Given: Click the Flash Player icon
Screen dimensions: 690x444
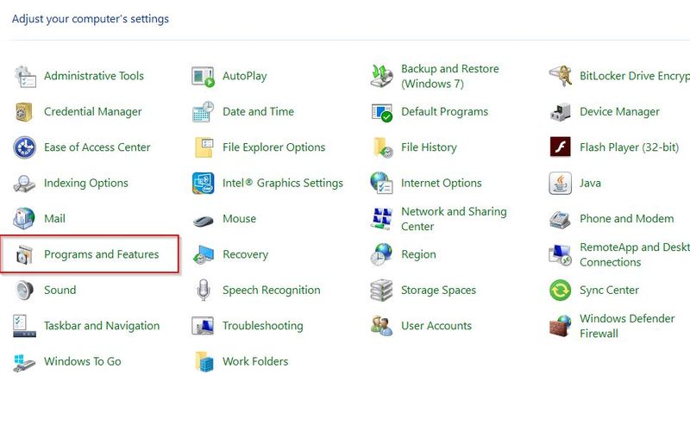Looking at the screenshot, I should point(561,147).
